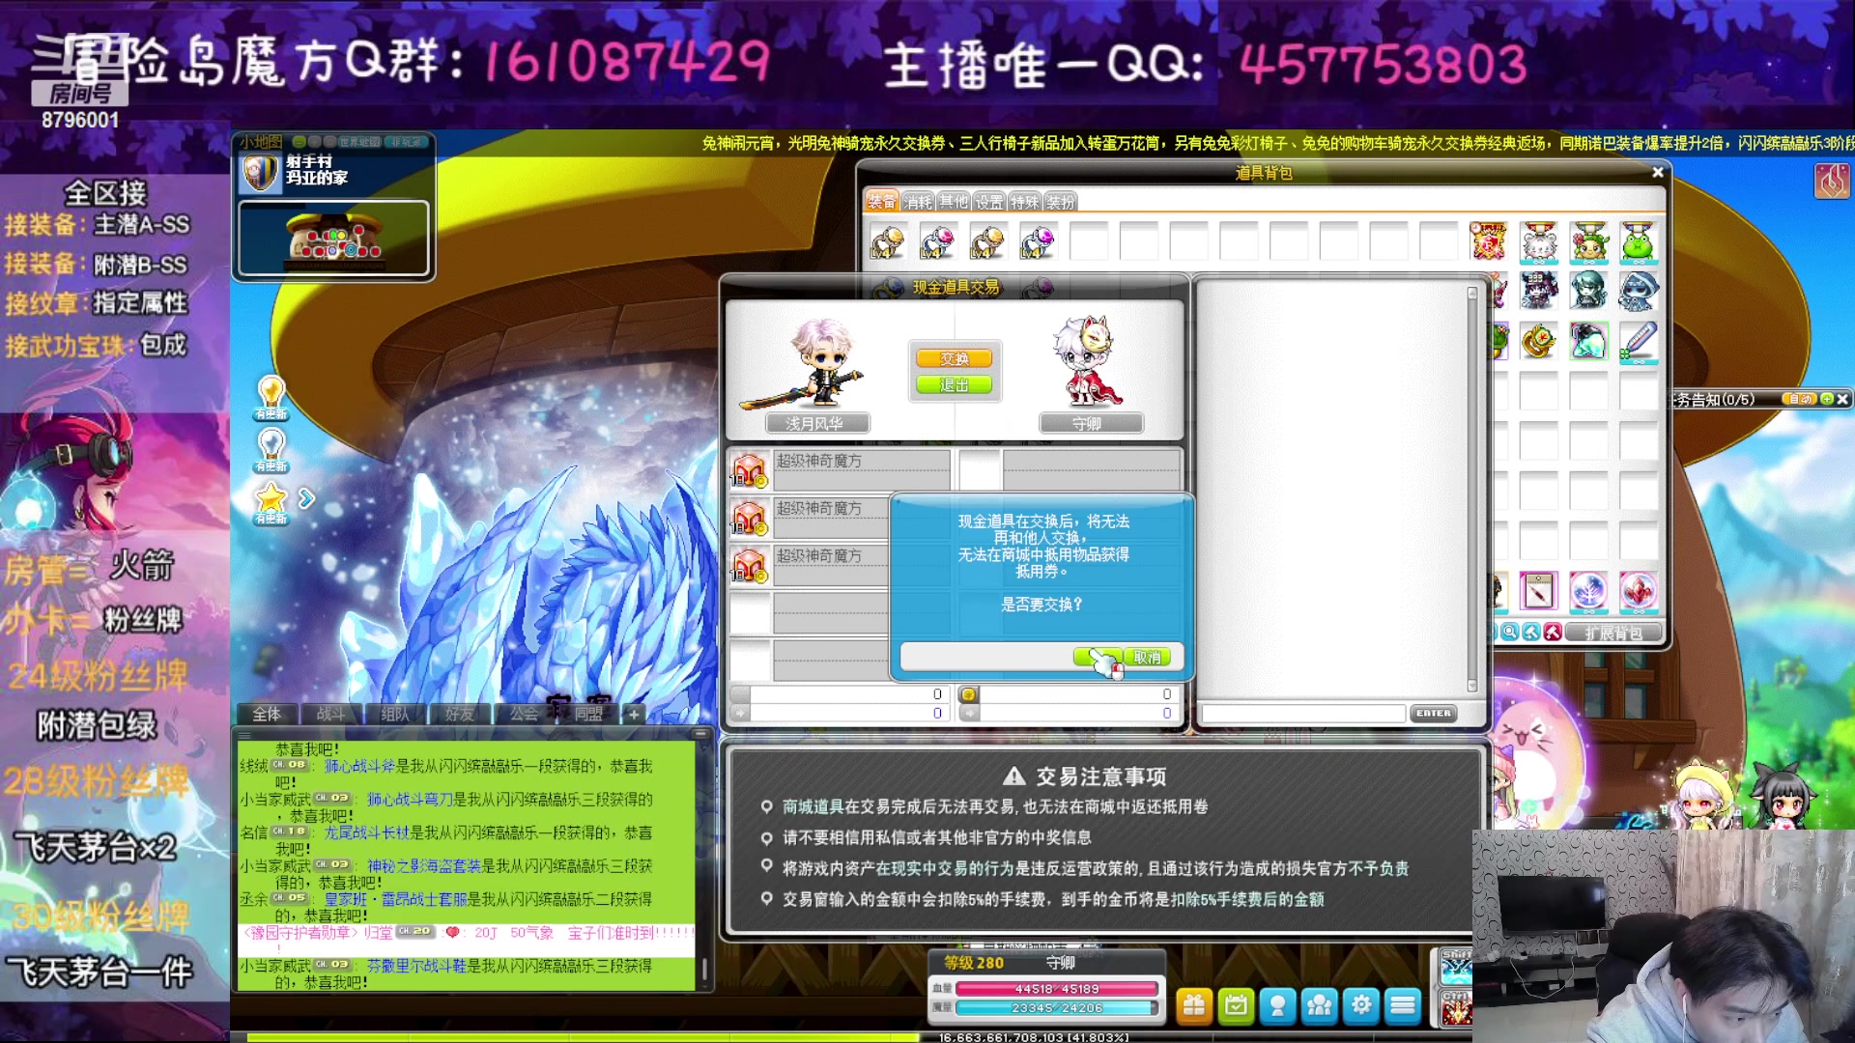Click the pink HP bar

(x=1056, y=989)
